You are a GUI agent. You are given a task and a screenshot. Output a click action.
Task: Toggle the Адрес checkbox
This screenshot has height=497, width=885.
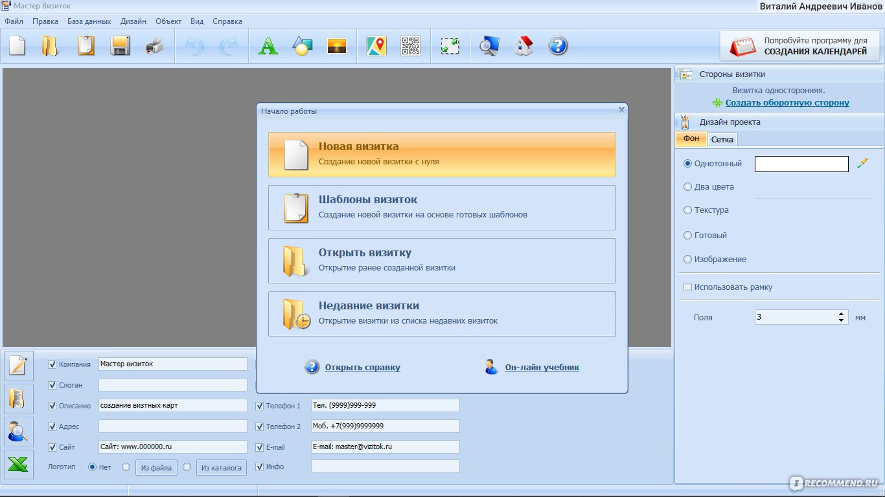pos(52,427)
